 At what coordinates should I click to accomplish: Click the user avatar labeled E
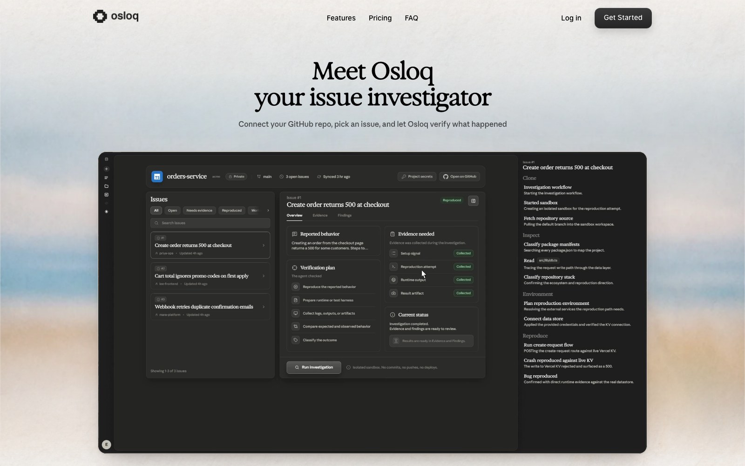106,445
